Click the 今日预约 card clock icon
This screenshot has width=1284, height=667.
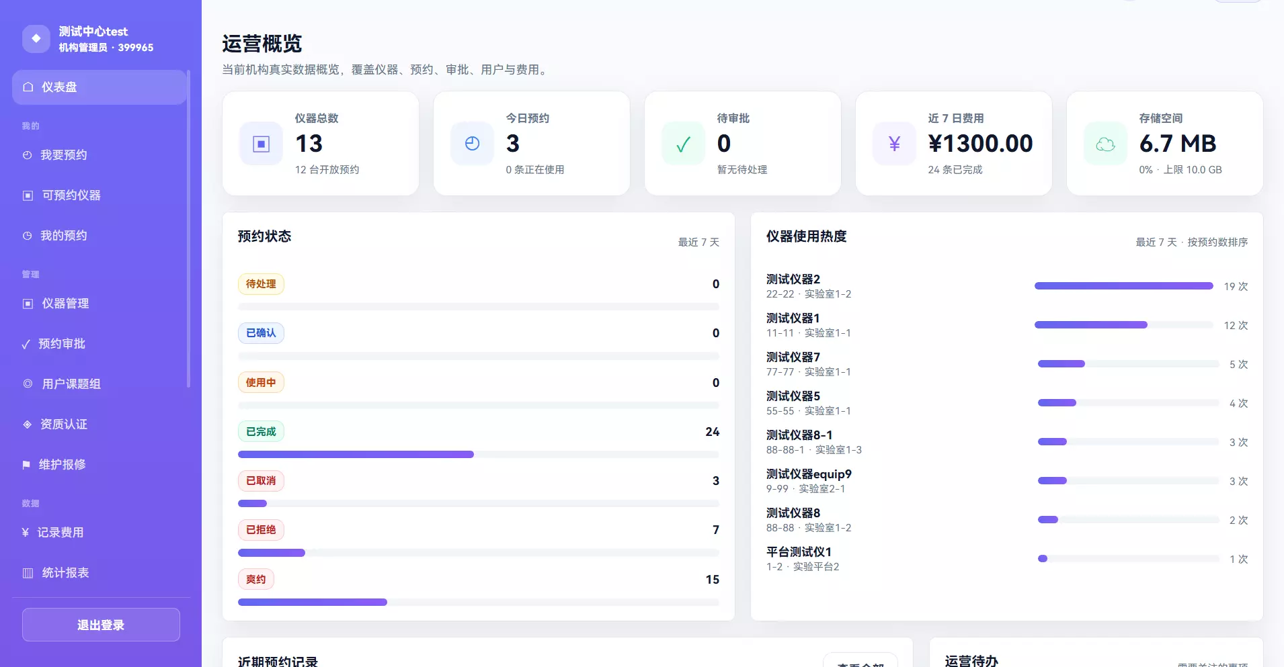(x=473, y=144)
